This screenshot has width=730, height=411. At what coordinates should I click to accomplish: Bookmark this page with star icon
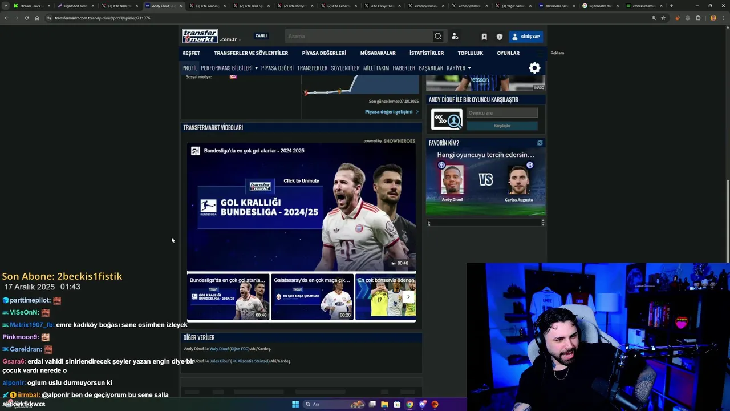663,18
